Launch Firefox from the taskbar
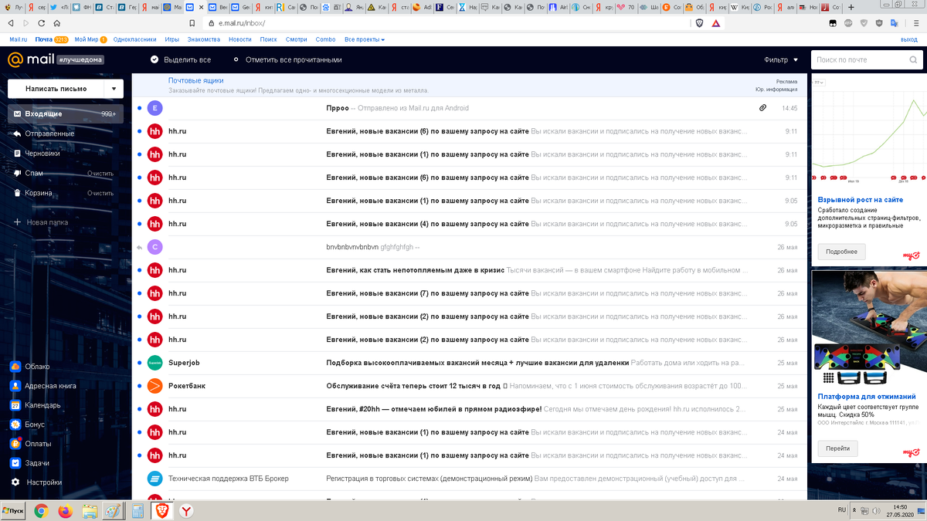The height and width of the screenshot is (521, 927). tap(65, 511)
